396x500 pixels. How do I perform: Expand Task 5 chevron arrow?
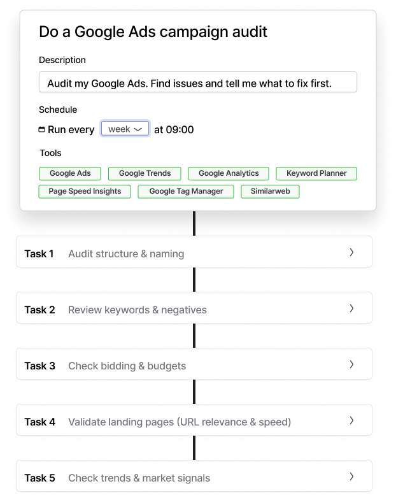(351, 477)
